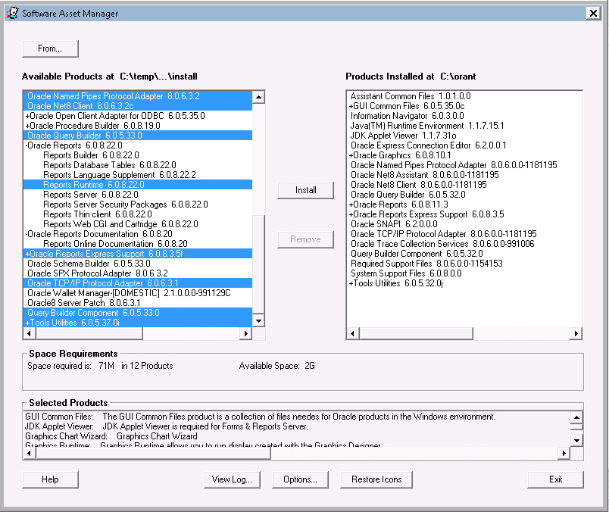Click the Install button
Viewport: 609px width, 512px height.
[x=306, y=190]
